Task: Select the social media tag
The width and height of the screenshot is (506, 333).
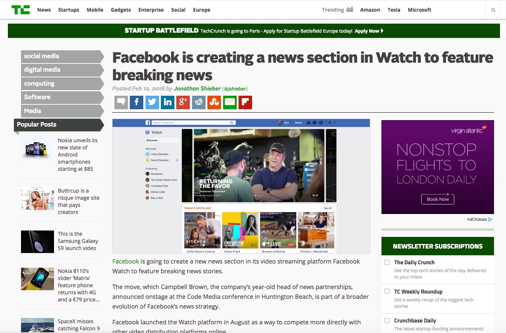Action: (x=62, y=56)
